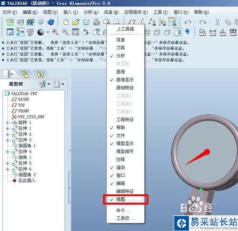Open the sphere icon dropdown arrow

pyautogui.click(x=48, y=32)
